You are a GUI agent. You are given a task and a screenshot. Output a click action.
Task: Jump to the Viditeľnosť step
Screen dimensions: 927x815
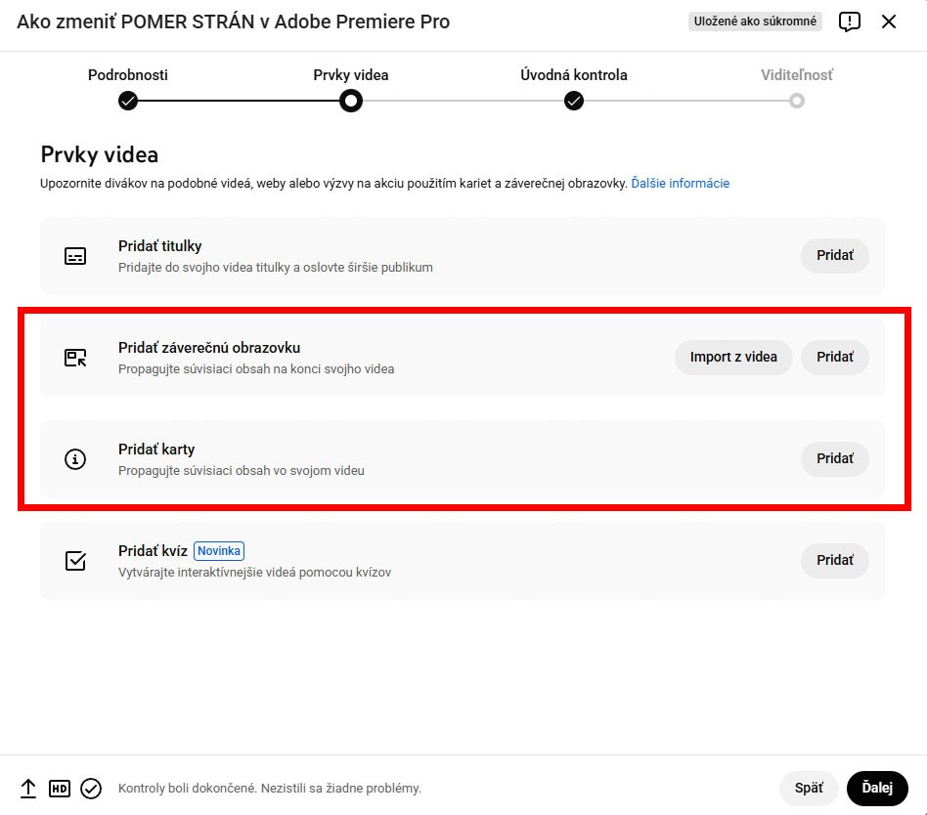pos(797,100)
